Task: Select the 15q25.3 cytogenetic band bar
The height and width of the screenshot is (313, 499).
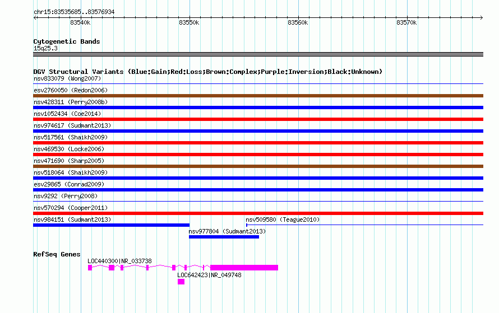Action: tap(258, 54)
